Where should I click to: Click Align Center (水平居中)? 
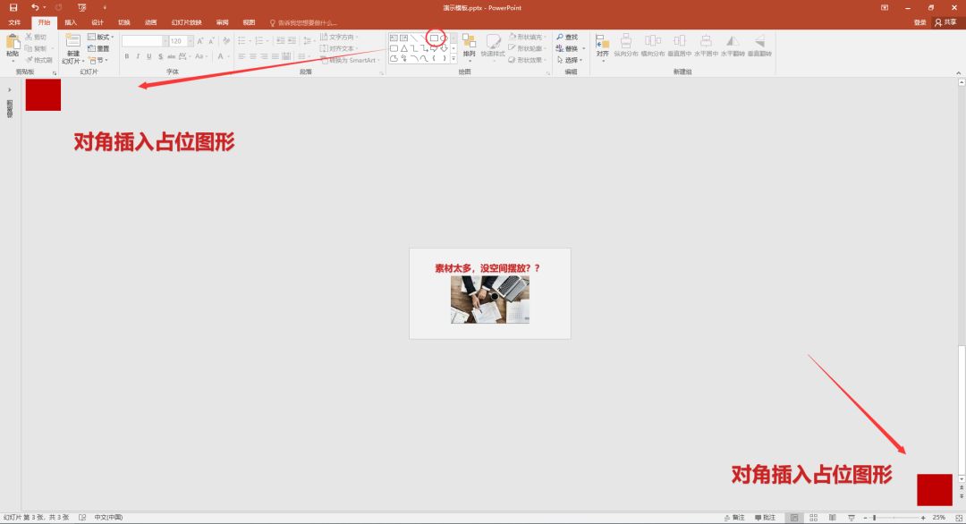pos(706,46)
